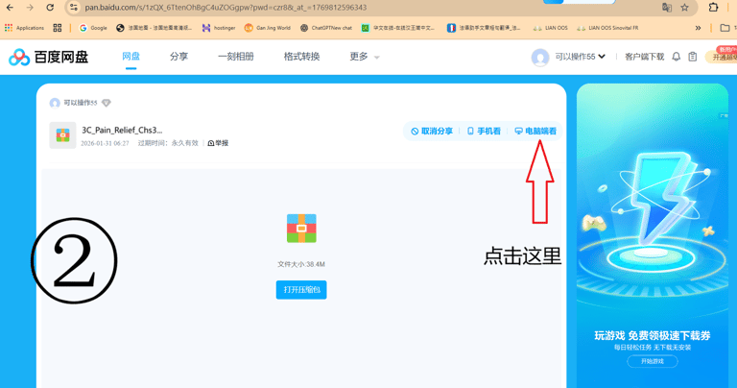Click the sharer avatar 可以操作55 in card

pyautogui.click(x=55, y=103)
